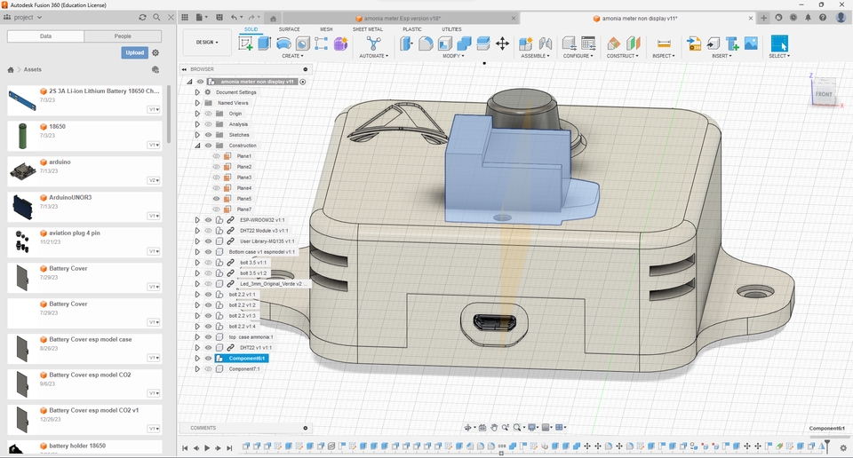Image resolution: width=853 pixels, height=458 pixels.
Task: Open the MODIFY dropdown menu
Action: 452,56
